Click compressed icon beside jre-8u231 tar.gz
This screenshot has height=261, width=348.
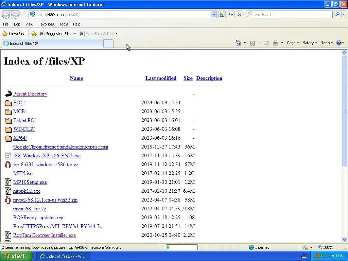(x=8, y=164)
